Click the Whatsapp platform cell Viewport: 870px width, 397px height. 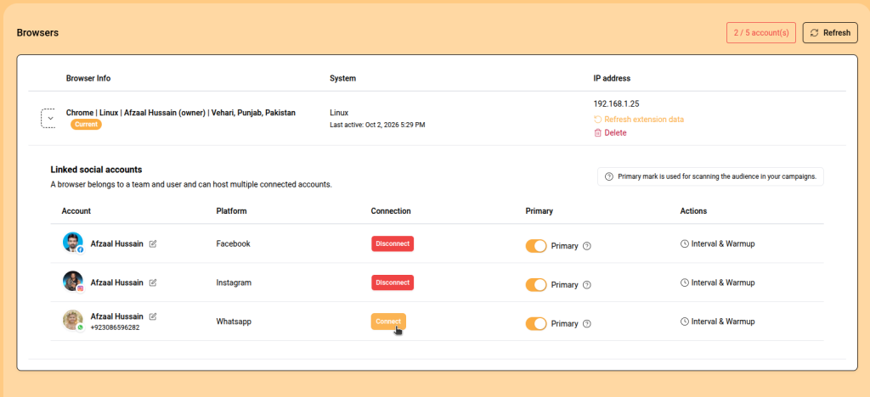pos(234,322)
